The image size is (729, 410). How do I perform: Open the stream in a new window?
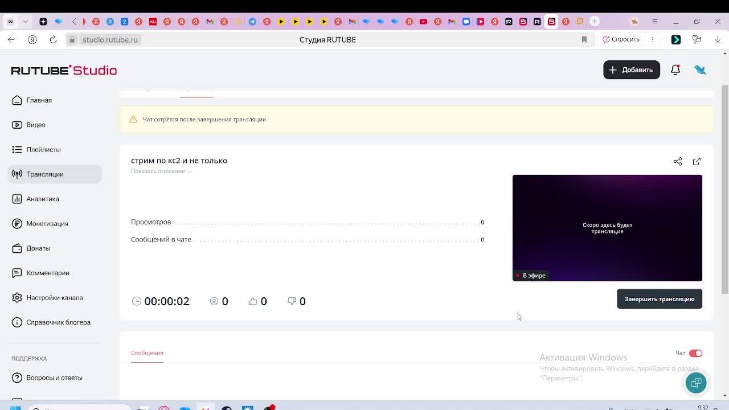697,161
